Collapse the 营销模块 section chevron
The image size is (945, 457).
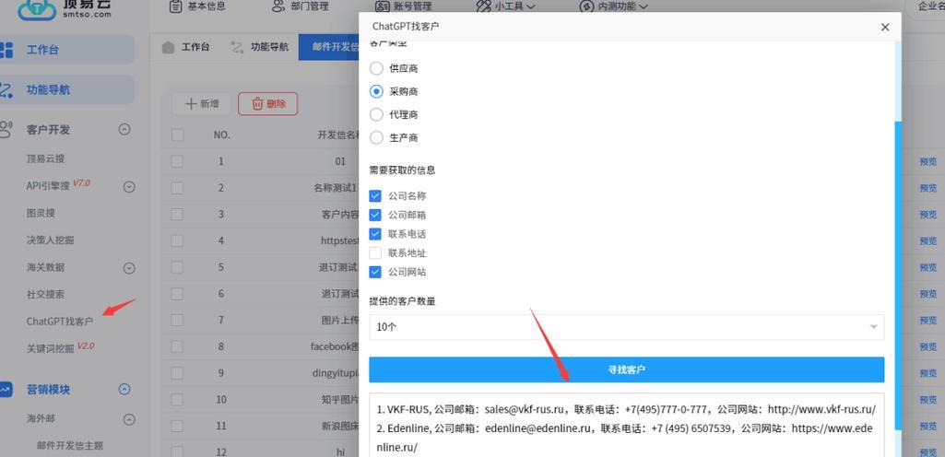124,389
